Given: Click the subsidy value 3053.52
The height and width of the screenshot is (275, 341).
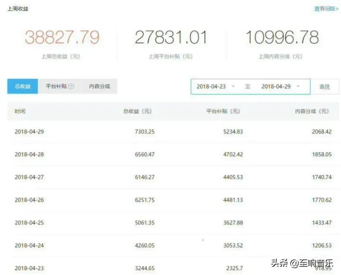Looking at the screenshot, I should 233,245.
